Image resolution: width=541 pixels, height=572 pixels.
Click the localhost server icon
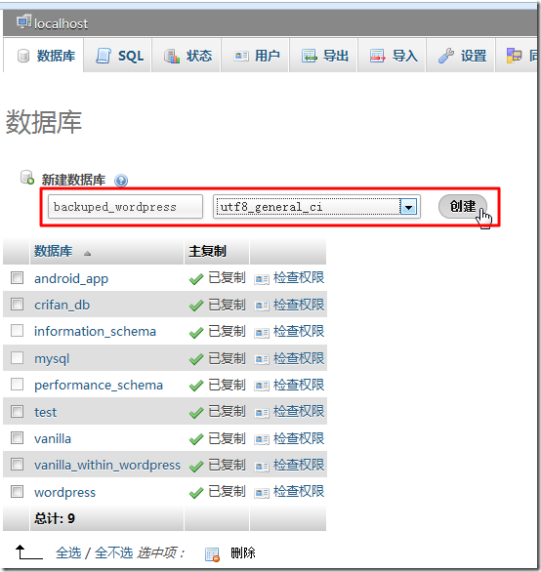pyautogui.click(x=23, y=21)
